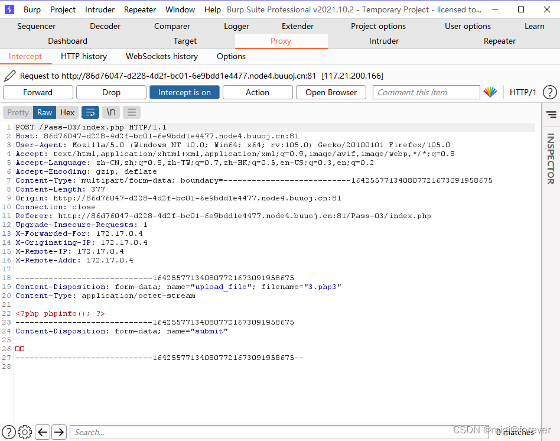This screenshot has height=441, width=560.
Task: Click the pencil edit target icon
Action: click(9, 76)
